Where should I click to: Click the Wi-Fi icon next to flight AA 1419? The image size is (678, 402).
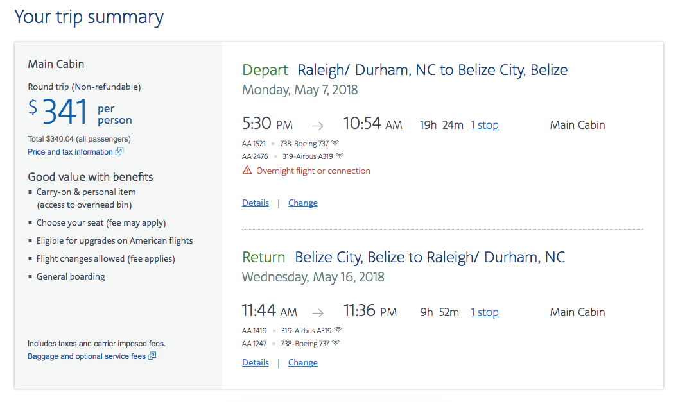338,330
